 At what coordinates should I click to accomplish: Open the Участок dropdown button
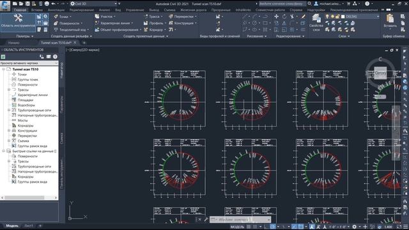coord(105,17)
